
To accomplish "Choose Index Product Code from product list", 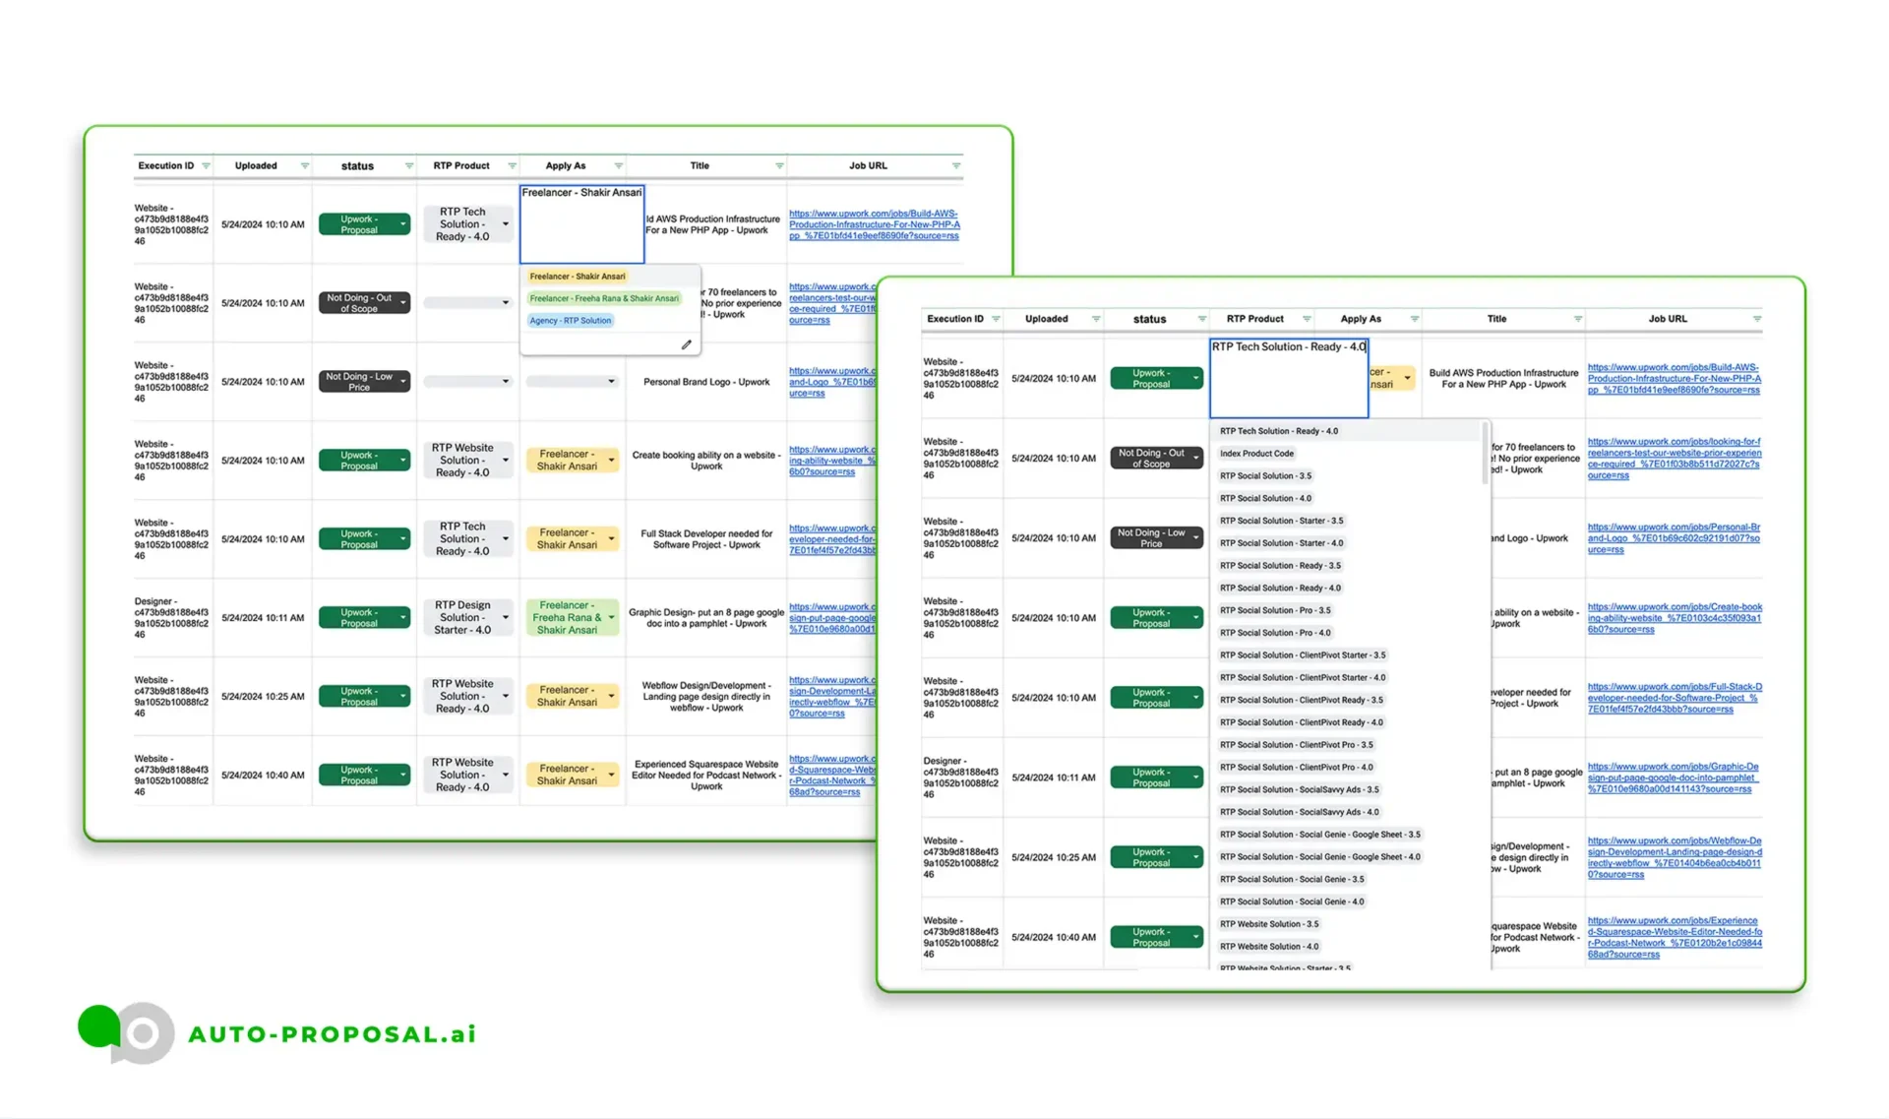I will [1256, 454].
